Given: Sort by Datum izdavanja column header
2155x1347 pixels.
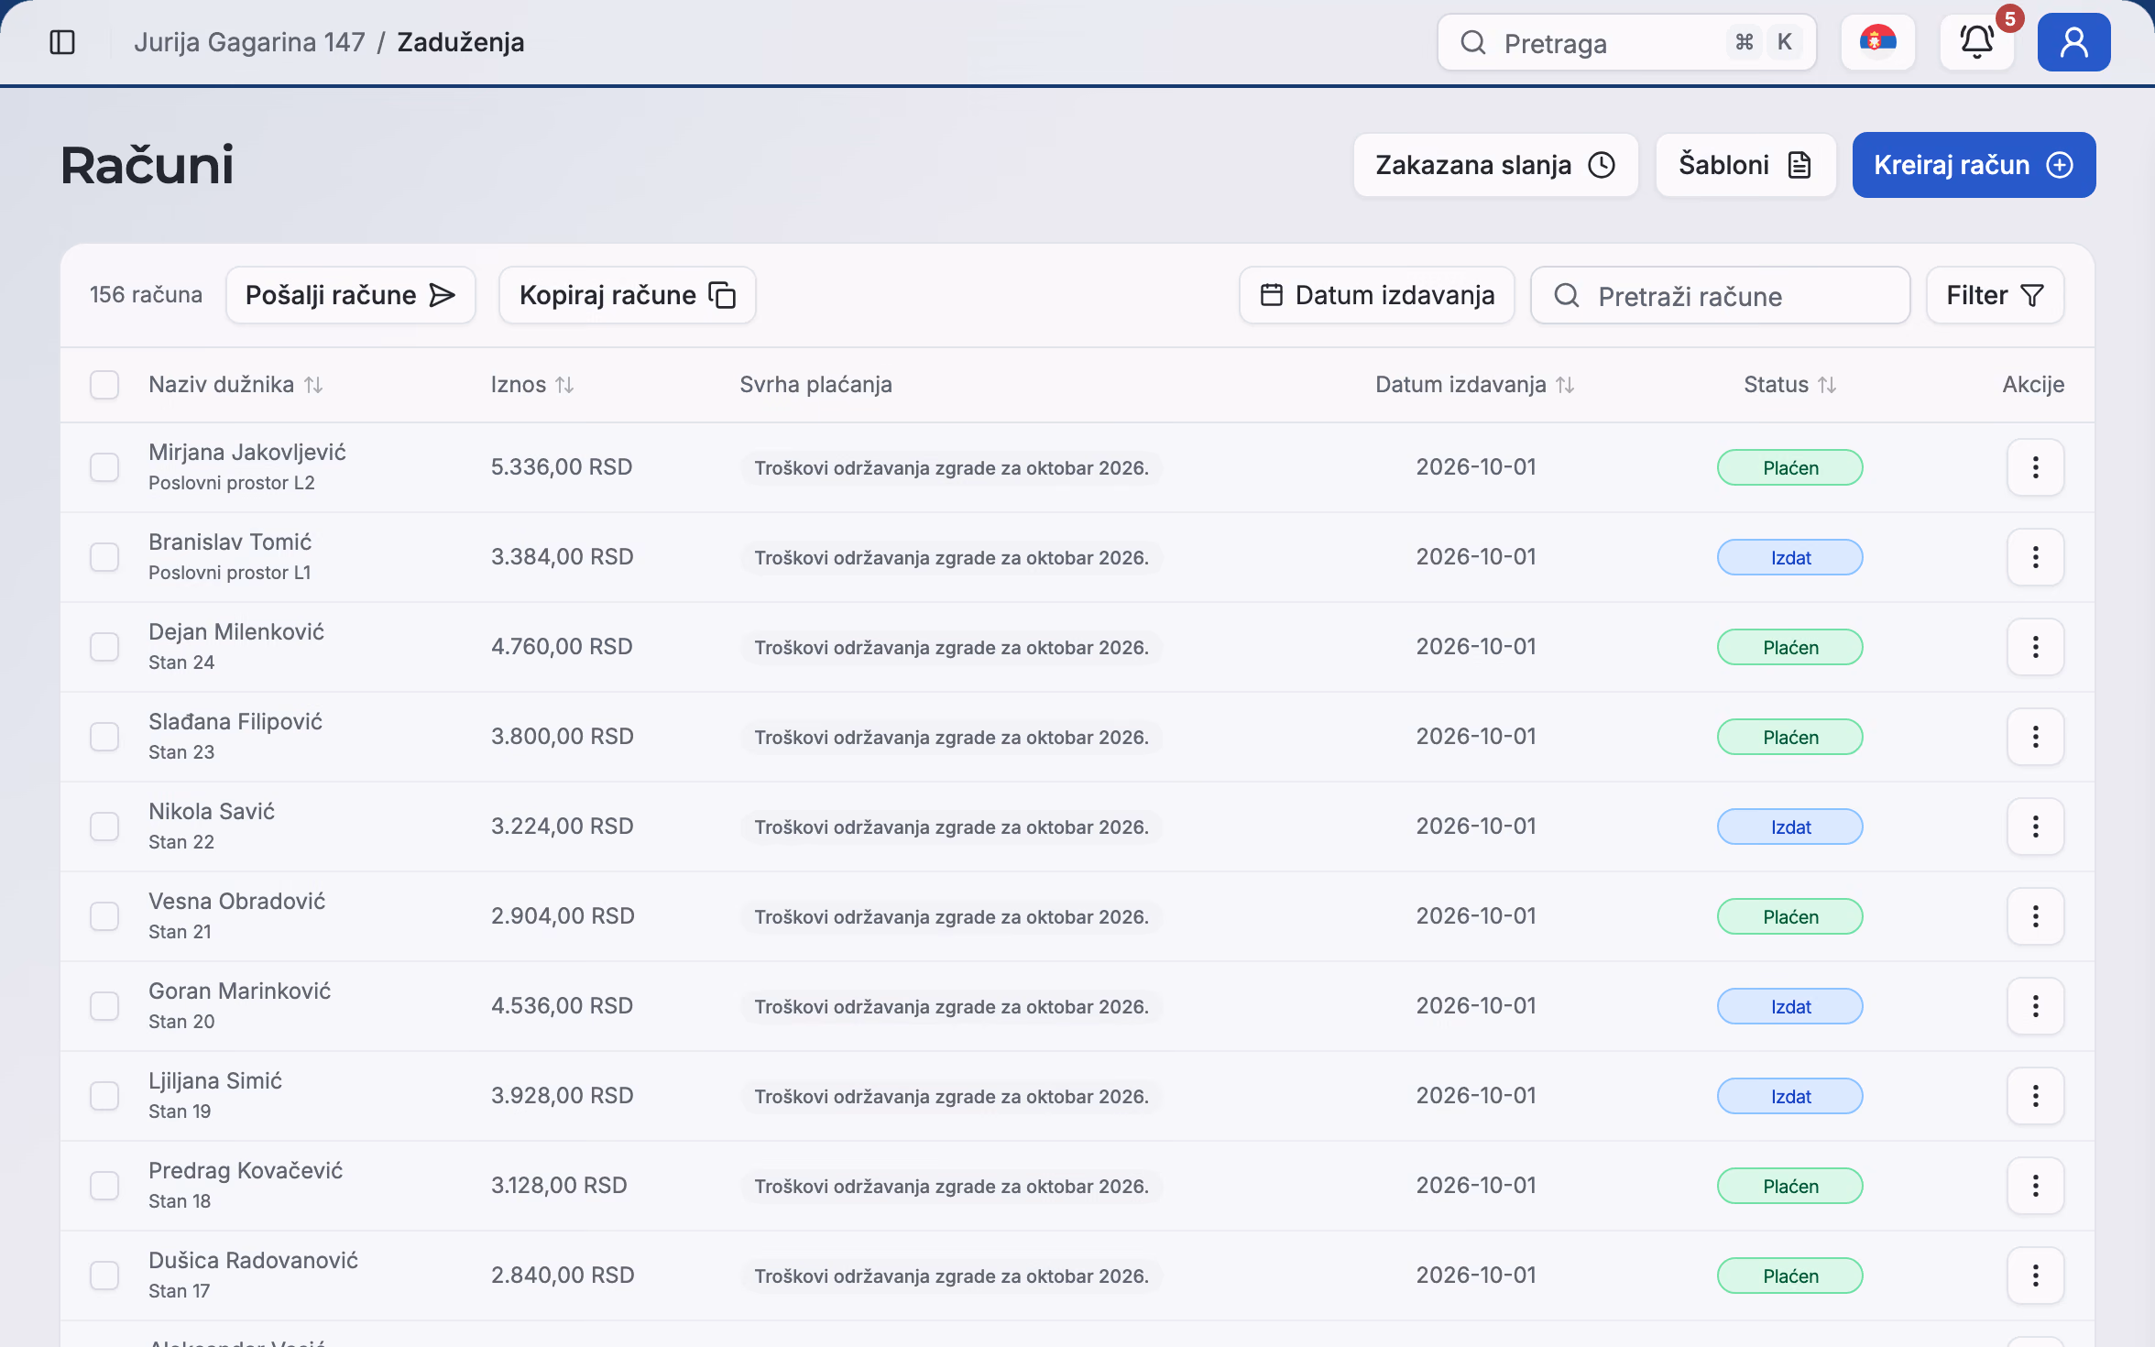Looking at the screenshot, I should pyautogui.click(x=1474, y=385).
